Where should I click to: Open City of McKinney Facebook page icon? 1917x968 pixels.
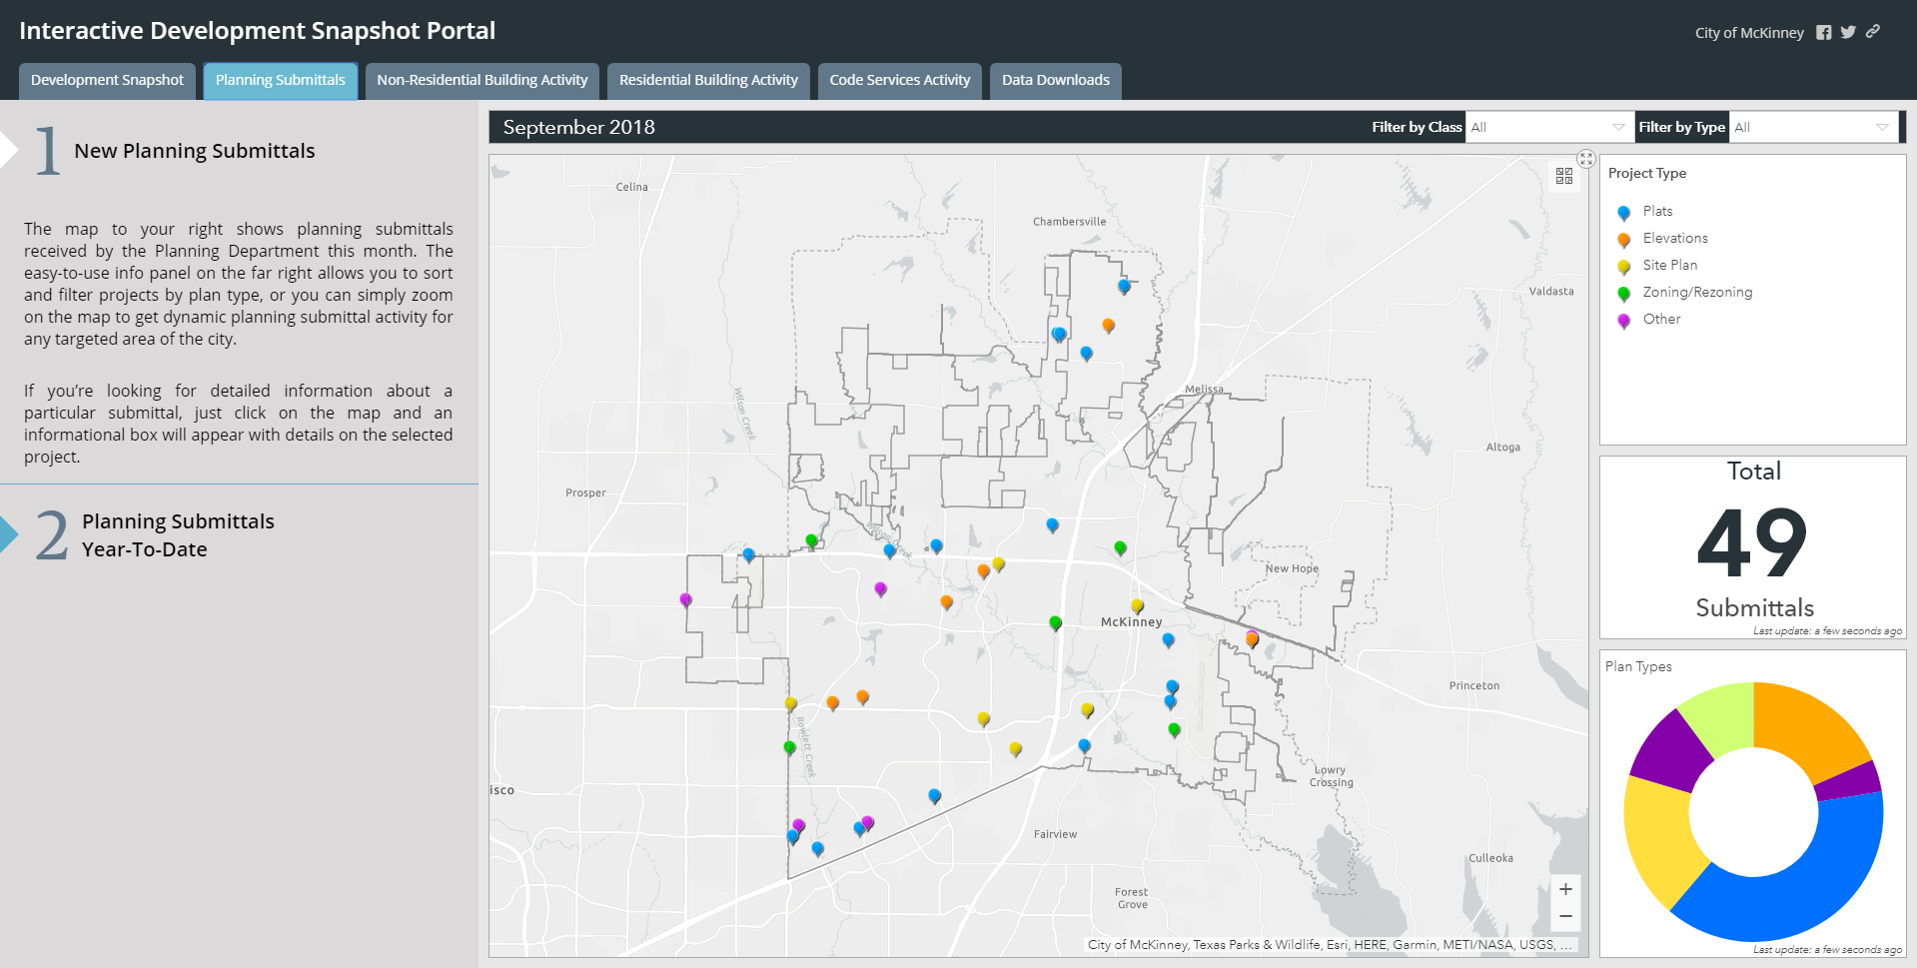1823,33
